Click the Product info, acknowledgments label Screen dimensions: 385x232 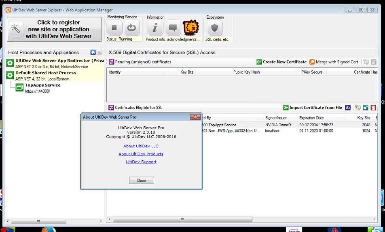[173, 39]
